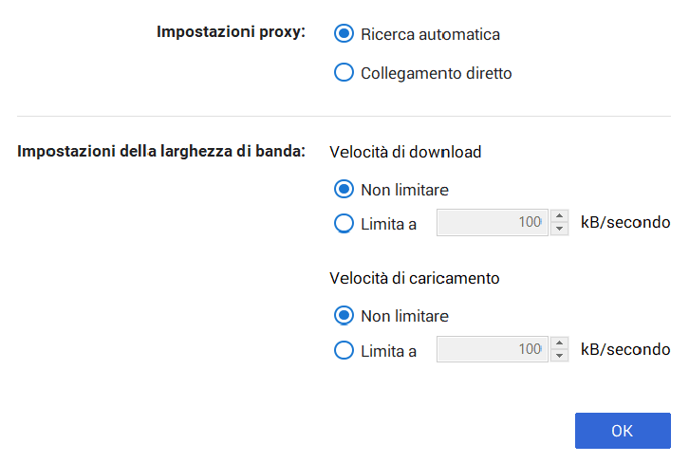
Task: Click the horizontal divider below proxy settings
Action: (x=344, y=116)
